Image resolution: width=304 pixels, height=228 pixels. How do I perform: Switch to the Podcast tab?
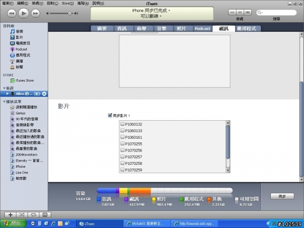tap(202, 28)
